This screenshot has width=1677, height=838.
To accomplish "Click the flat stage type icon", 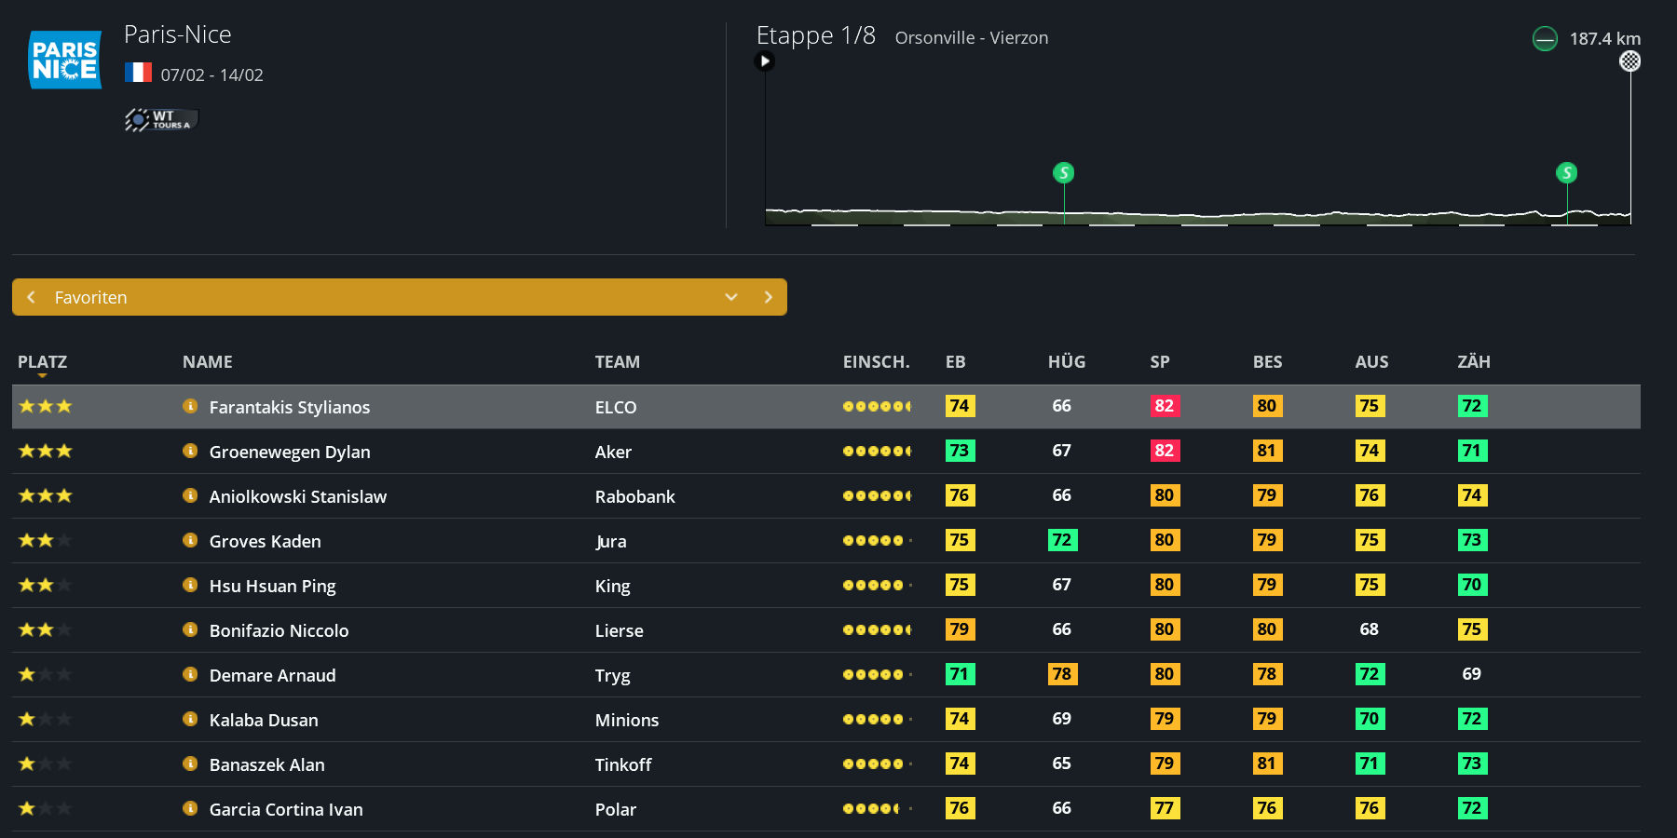I will [1544, 39].
